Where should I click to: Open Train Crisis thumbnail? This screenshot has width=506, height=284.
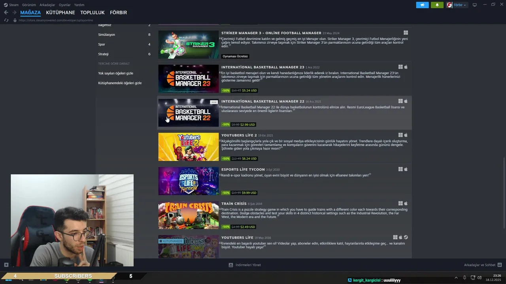coord(189,215)
